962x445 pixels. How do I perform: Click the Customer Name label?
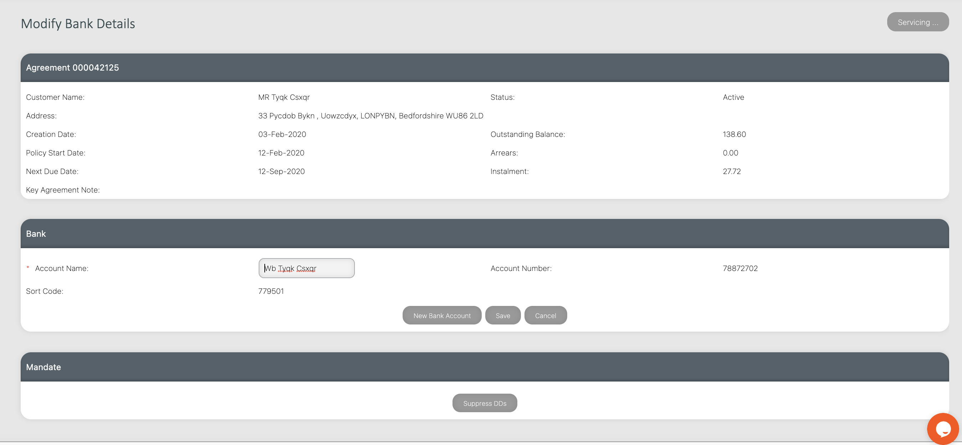tap(55, 97)
